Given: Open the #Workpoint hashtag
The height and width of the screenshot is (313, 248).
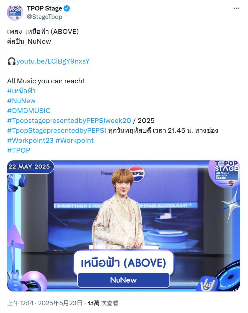Looking at the screenshot, I should click(75, 140).
